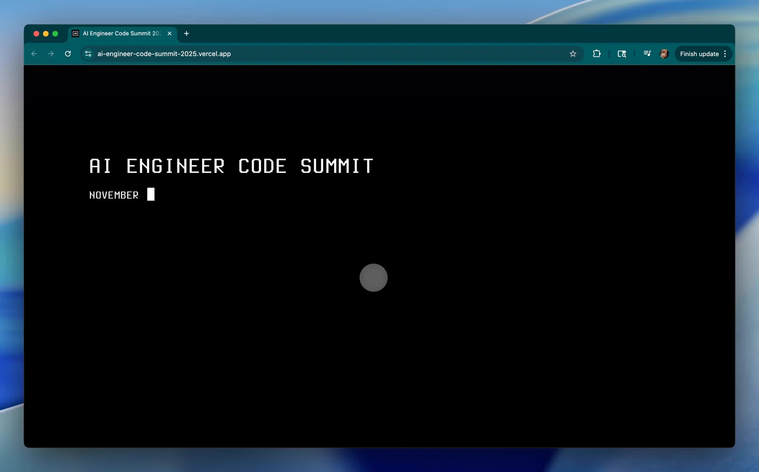The image size is (759, 472).
Task: Bookmark this page with the star
Action: pyautogui.click(x=573, y=54)
